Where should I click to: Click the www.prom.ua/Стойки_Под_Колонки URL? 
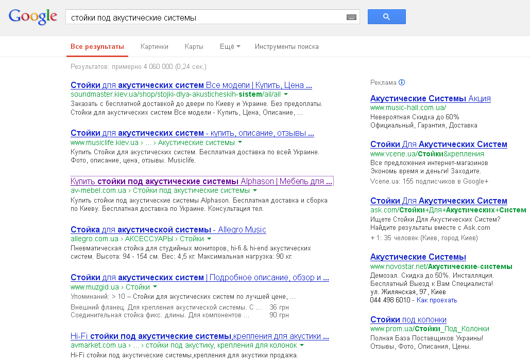tap(430, 329)
